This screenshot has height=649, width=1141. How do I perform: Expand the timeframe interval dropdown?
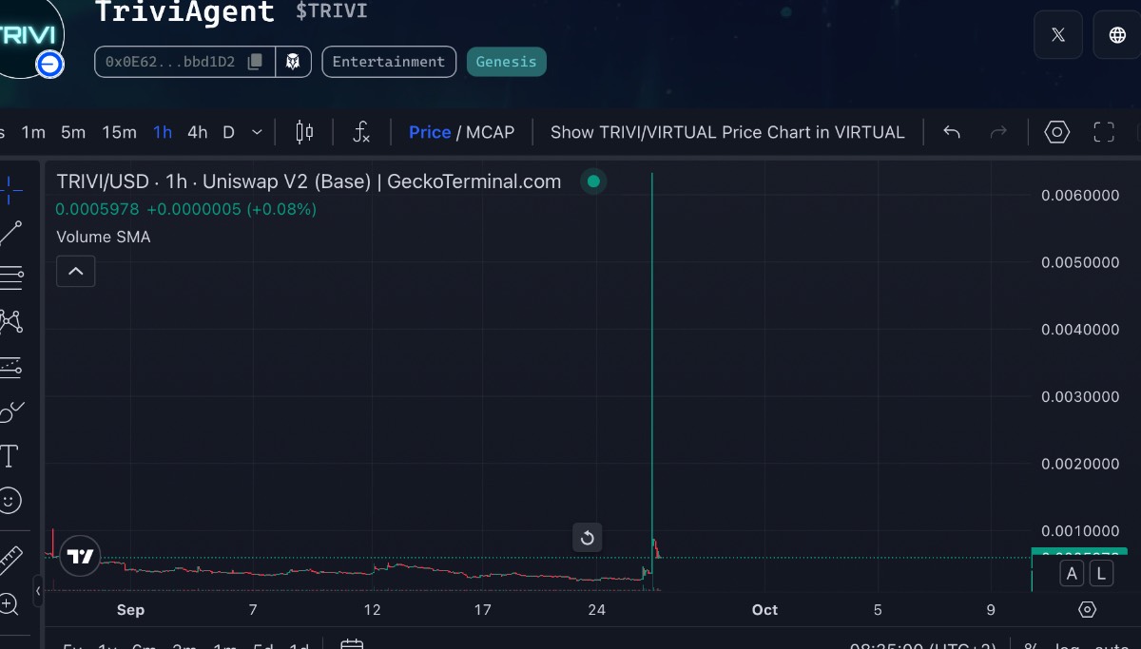point(257,132)
